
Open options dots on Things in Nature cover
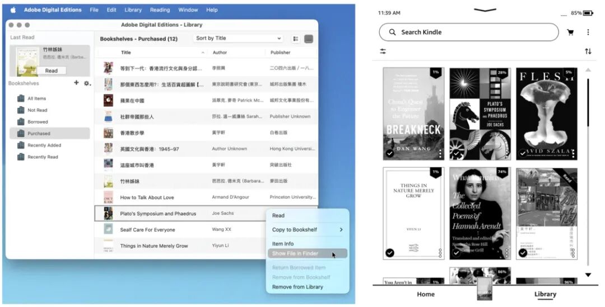pyautogui.click(x=440, y=253)
